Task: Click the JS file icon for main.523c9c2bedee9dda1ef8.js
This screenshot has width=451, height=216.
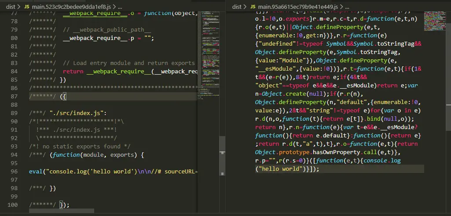Action: click(26, 7)
